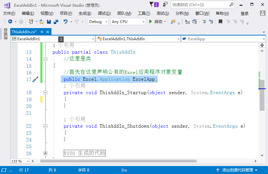268x174 pixels.
Task: Uncomment the selected lines icon
Action: (211, 22)
